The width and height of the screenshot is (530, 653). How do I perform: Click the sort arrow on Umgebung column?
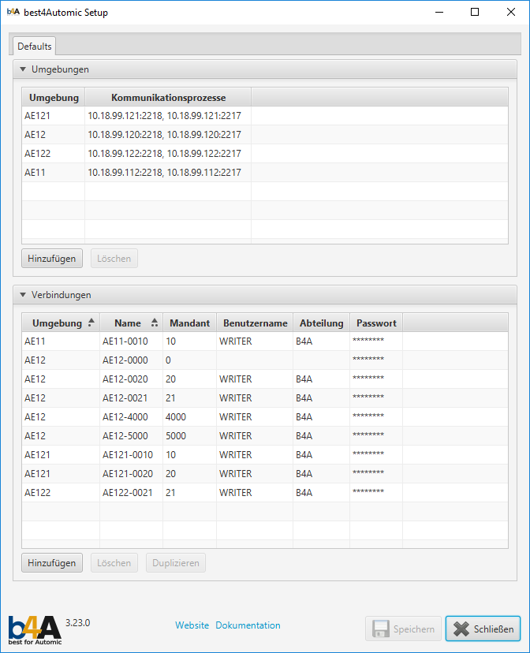pyautogui.click(x=91, y=323)
